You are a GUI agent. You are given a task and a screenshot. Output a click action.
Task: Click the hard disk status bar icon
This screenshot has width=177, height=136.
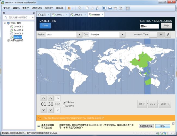click(x=158, y=133)
